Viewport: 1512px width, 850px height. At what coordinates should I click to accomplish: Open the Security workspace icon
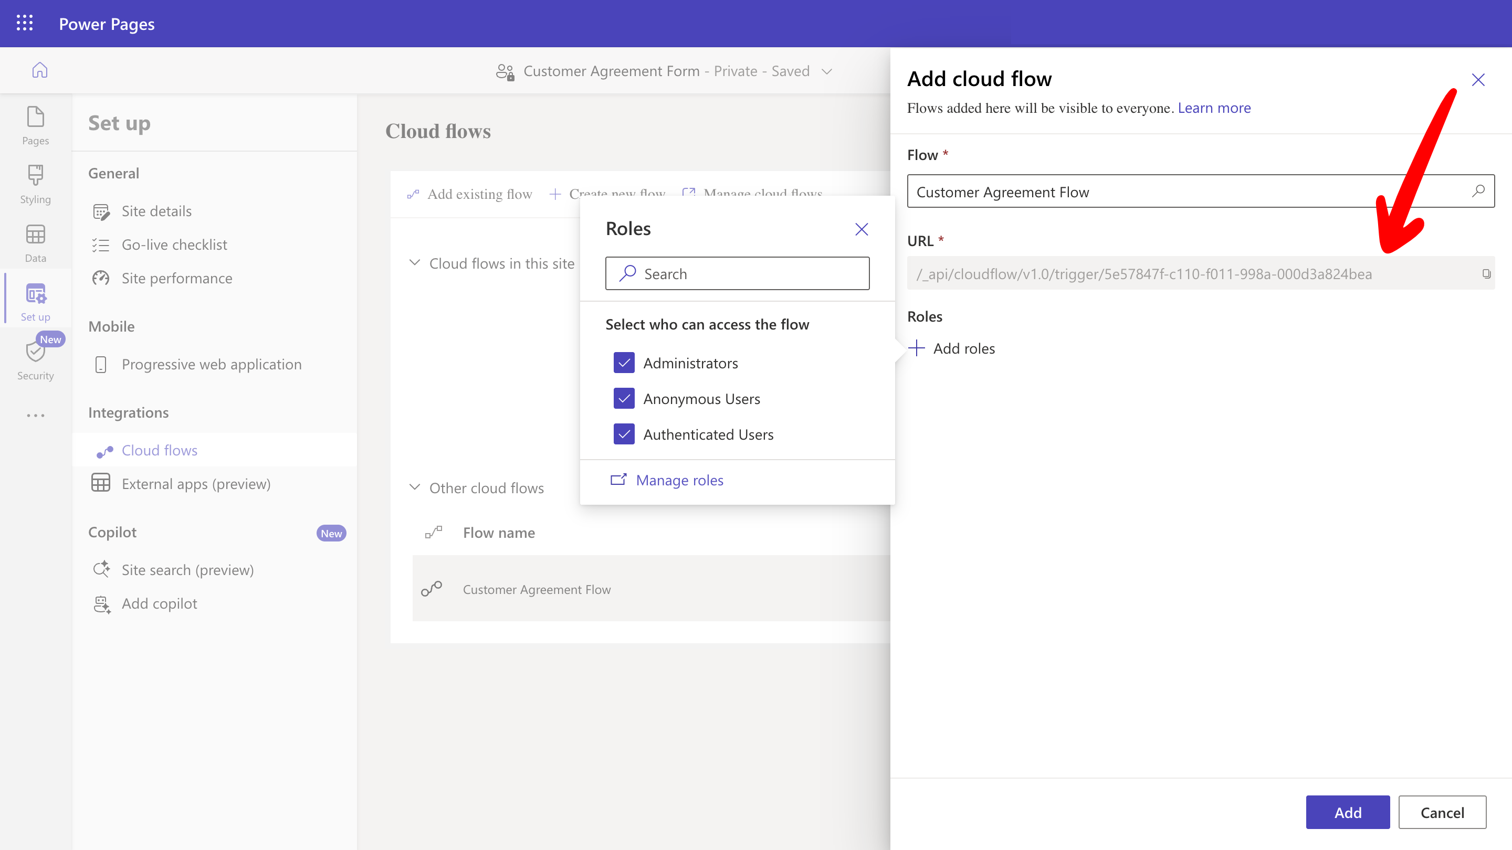pos(35,360)
